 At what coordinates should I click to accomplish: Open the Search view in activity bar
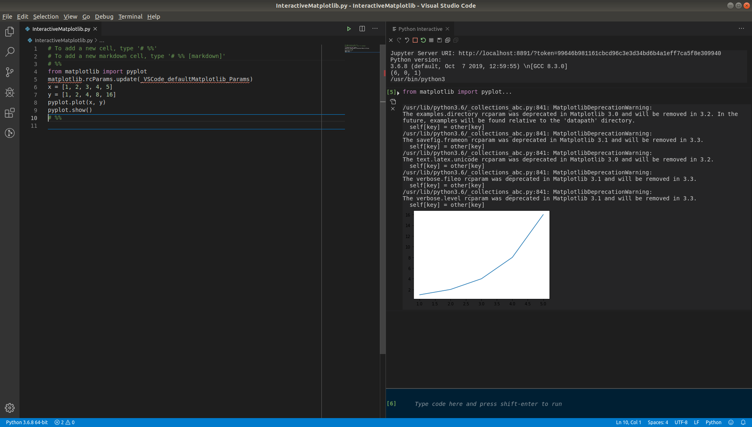[10, 52]
